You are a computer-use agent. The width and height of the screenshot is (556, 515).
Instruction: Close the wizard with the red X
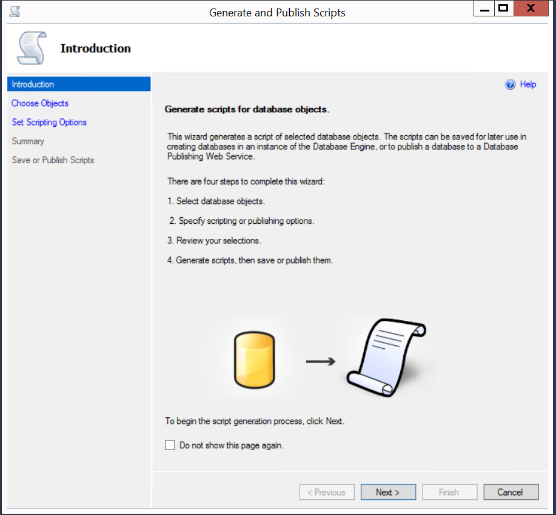[530, 9]
